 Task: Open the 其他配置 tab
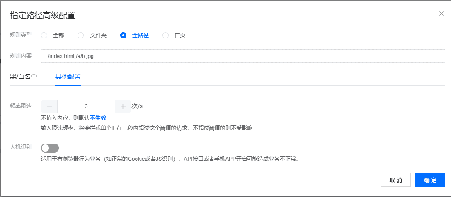click(68, 77)
